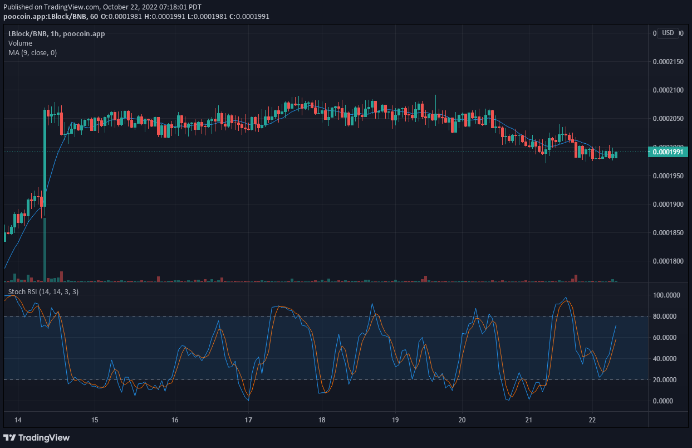This screenshot has width=692, height=448.
Task: Click the Stoch RSI (14, 14, 3, 3) label
Action: click(x=43, y=291)
